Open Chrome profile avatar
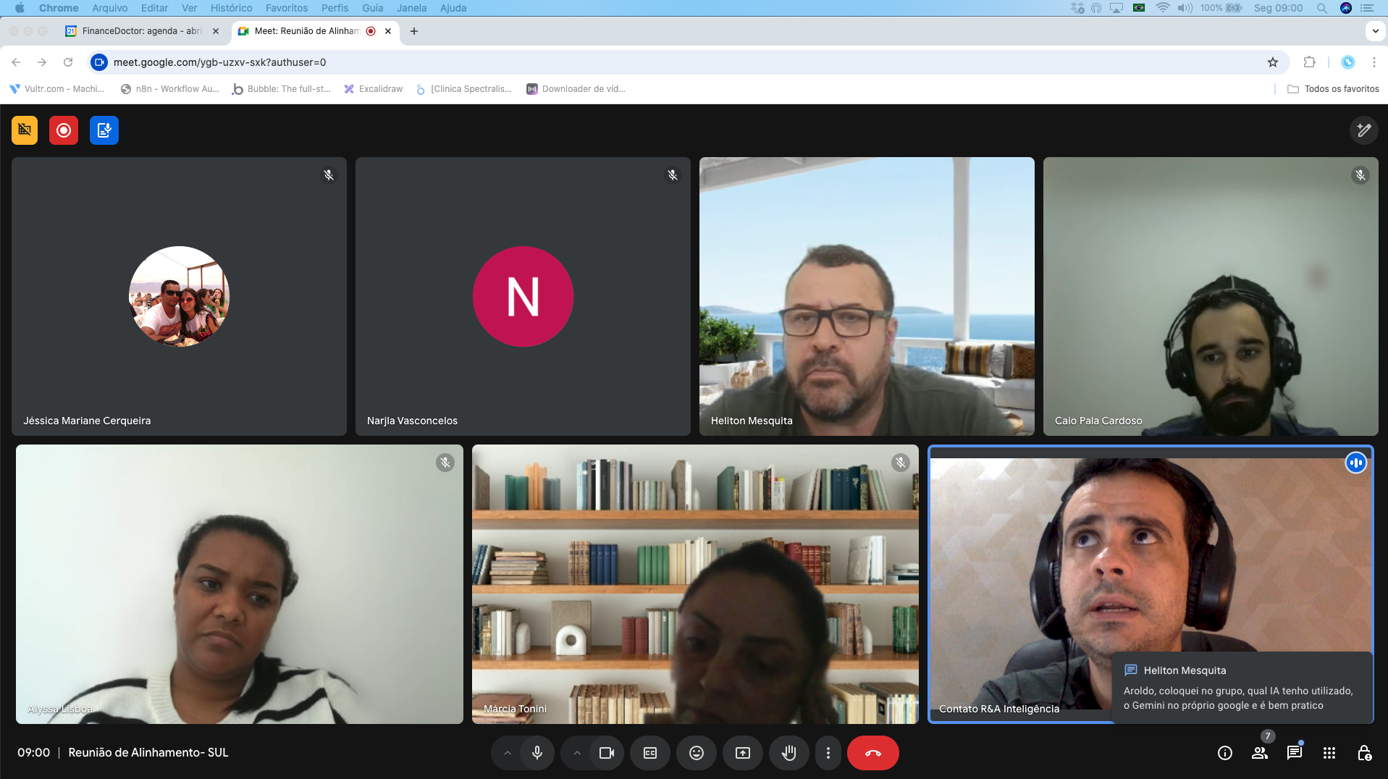This screenshot has width=1388, height=779. coord(1348,62)
